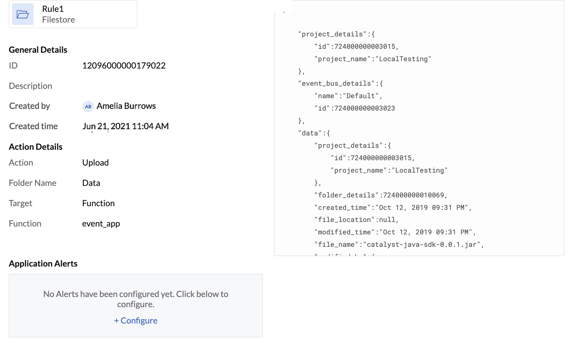Select the Rule1 header card
Viewport: 570px width, 343px height.
click(x=73, y=14)
